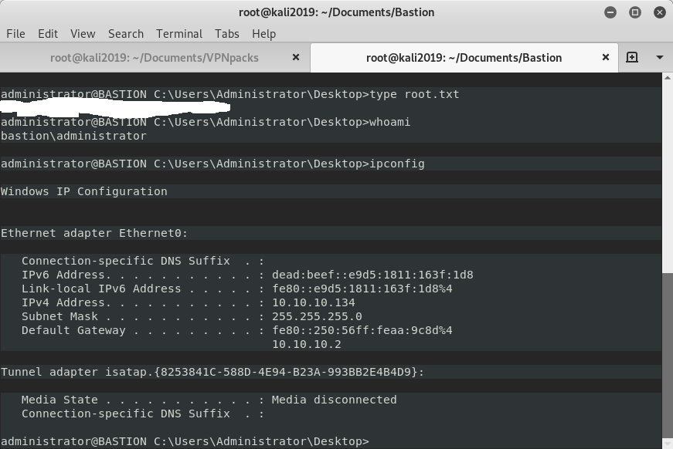
Task: Click 'Ethernet adapter Ethernet0:' line
Action: tap(94, 233)
